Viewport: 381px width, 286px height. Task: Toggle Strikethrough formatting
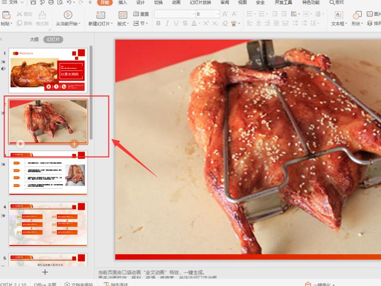point(185,23)
